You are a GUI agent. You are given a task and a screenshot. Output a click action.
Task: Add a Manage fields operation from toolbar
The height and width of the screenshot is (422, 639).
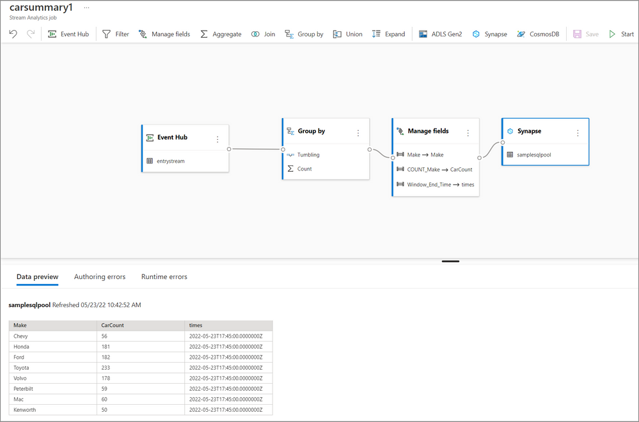coord(164,34)
